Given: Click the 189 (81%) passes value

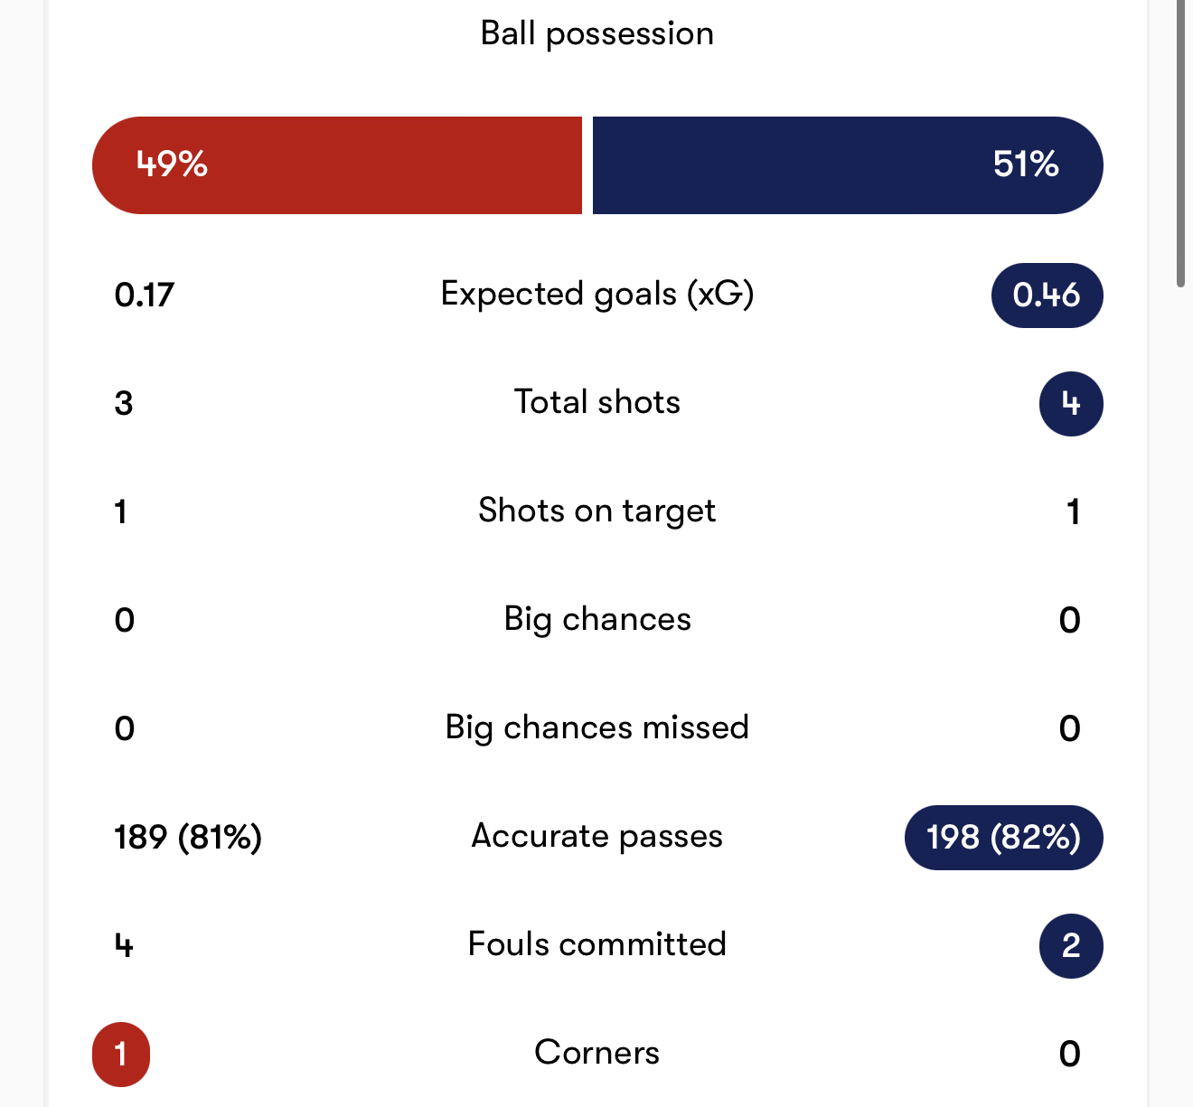Looking at the screenshot, I should tap(188, 838).
